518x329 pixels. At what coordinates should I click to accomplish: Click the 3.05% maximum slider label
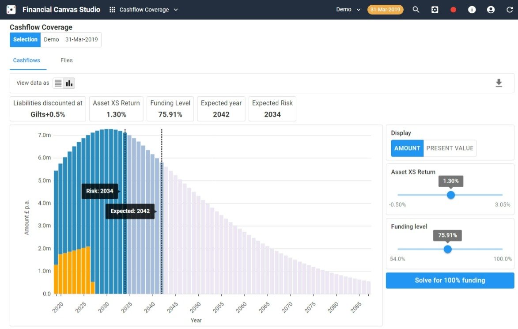click(503, 205)
